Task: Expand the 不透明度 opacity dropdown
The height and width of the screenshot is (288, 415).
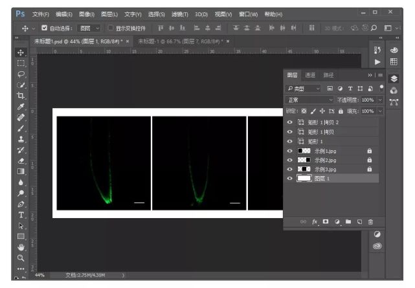Action: pyautogui.click(x=381, y=100)
